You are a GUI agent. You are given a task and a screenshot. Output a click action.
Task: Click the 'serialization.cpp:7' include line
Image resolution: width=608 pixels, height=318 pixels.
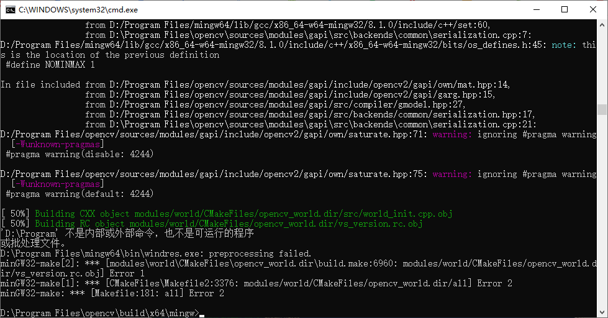[309, 35]
